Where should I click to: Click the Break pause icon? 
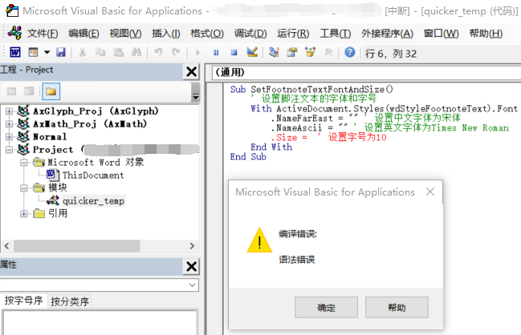pos(216,52)
